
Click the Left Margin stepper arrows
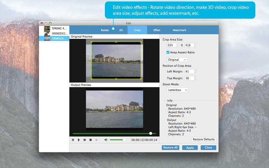point(195,71)
